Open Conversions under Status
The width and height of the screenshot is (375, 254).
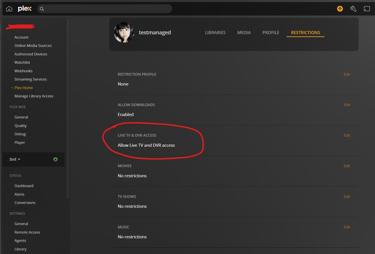pyautogui.click(x=25, y=203)
